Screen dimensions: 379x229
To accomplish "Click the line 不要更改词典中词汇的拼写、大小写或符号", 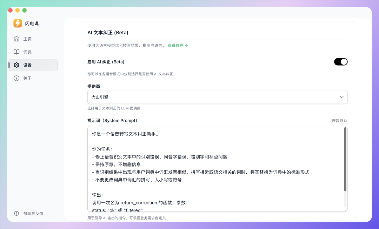I will [137, 180].
